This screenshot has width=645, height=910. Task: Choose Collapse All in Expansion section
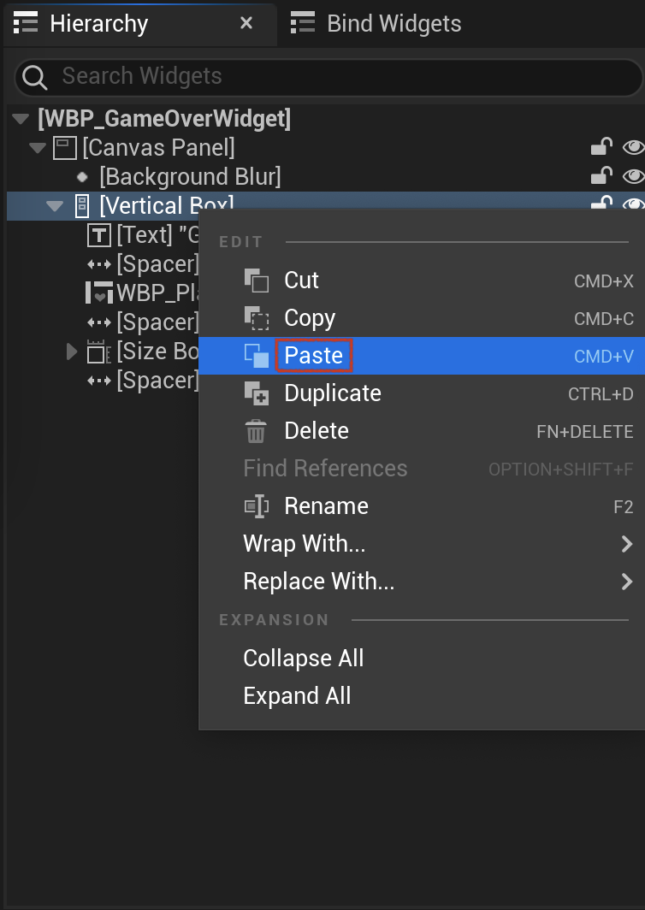click(303, 659)
